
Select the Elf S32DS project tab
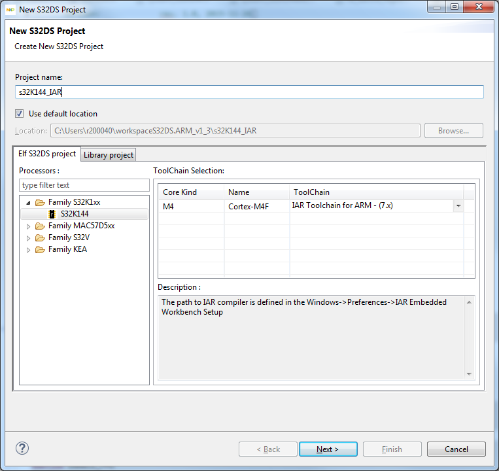47,154
